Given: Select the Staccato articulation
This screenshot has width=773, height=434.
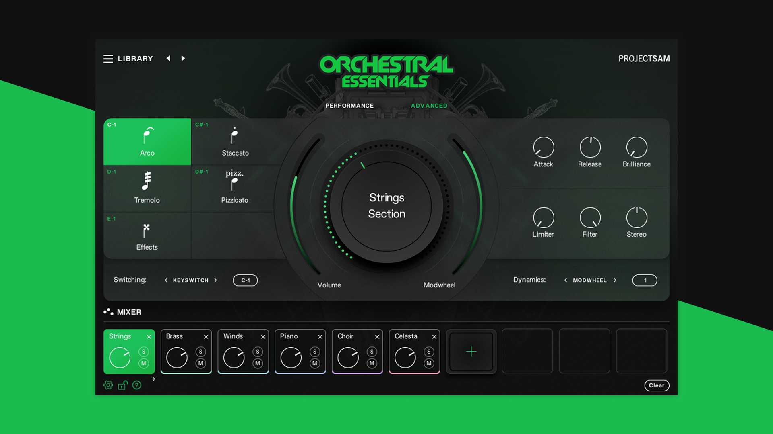Looking at the screenshot, I should click(x=235, y=141).
